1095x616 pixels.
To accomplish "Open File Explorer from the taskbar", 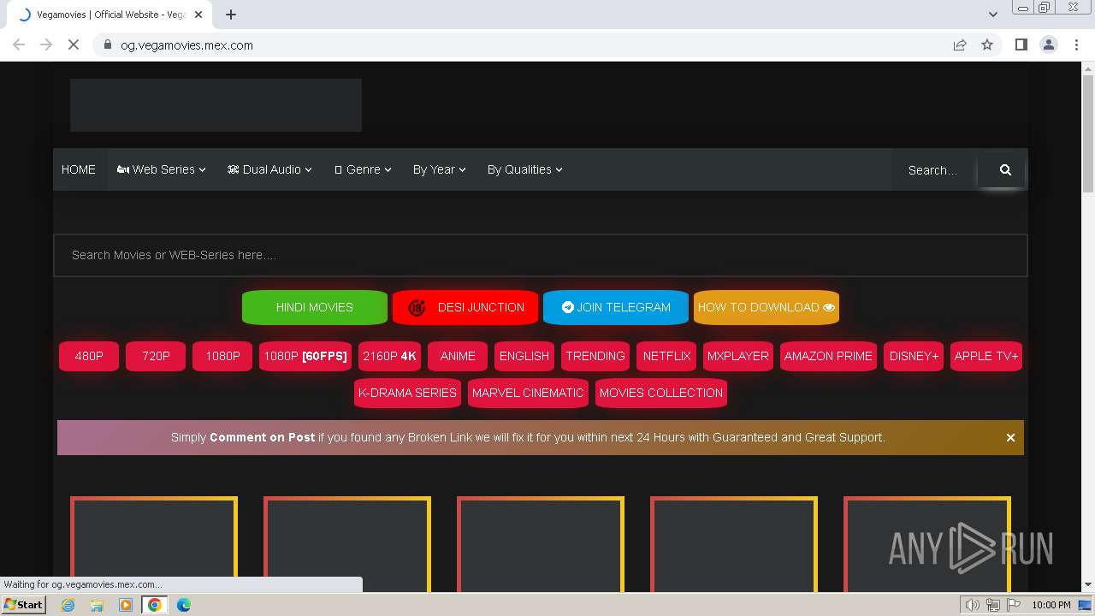I will [x=97, y=605].
